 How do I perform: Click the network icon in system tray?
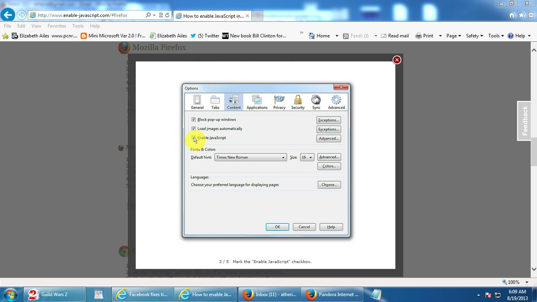pos(498,295)
